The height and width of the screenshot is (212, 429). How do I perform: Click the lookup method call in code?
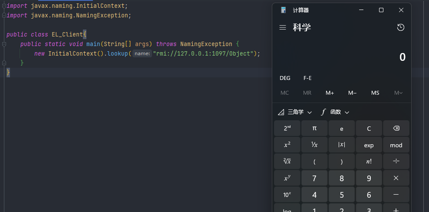pos(118,53)
